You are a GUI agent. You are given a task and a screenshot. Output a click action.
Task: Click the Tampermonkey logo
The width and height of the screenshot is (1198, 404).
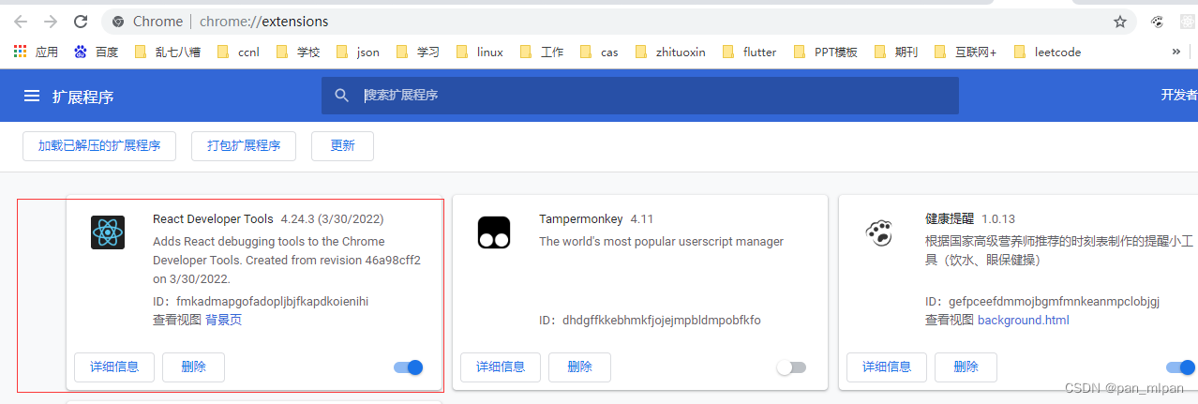click(x=494, y=232)
